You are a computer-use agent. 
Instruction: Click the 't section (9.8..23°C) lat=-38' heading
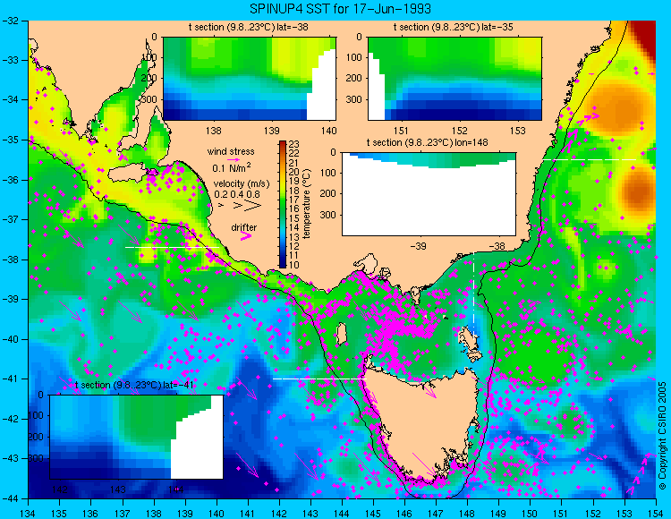[x=249, y=28]
